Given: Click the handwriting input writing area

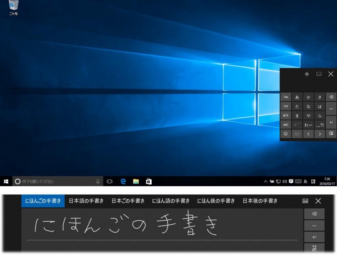Looking at the screenshot, I should coord(163,230).
